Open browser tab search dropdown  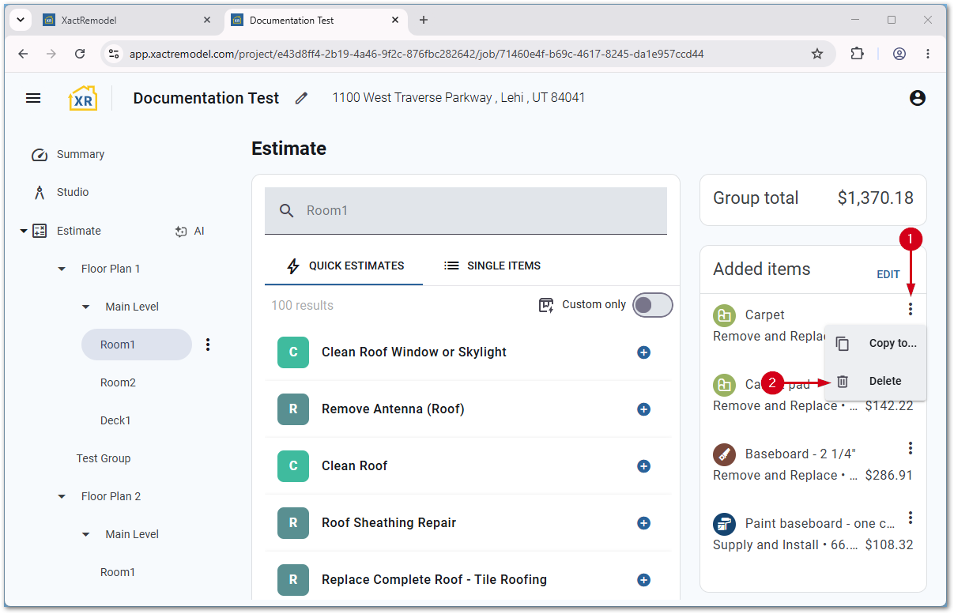coord(20,21)
